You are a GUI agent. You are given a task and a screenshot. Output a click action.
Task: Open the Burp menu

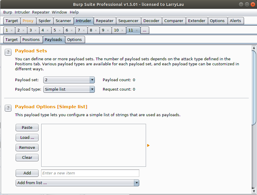coord(8,12)
